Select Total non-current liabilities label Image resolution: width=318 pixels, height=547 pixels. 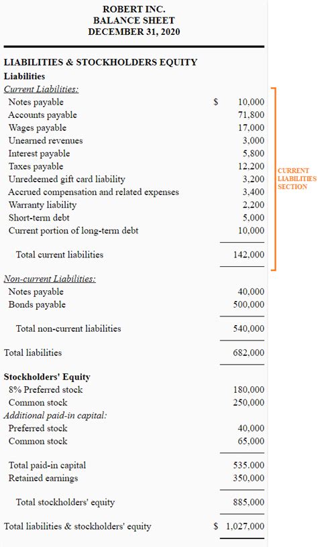click(68, 329)
